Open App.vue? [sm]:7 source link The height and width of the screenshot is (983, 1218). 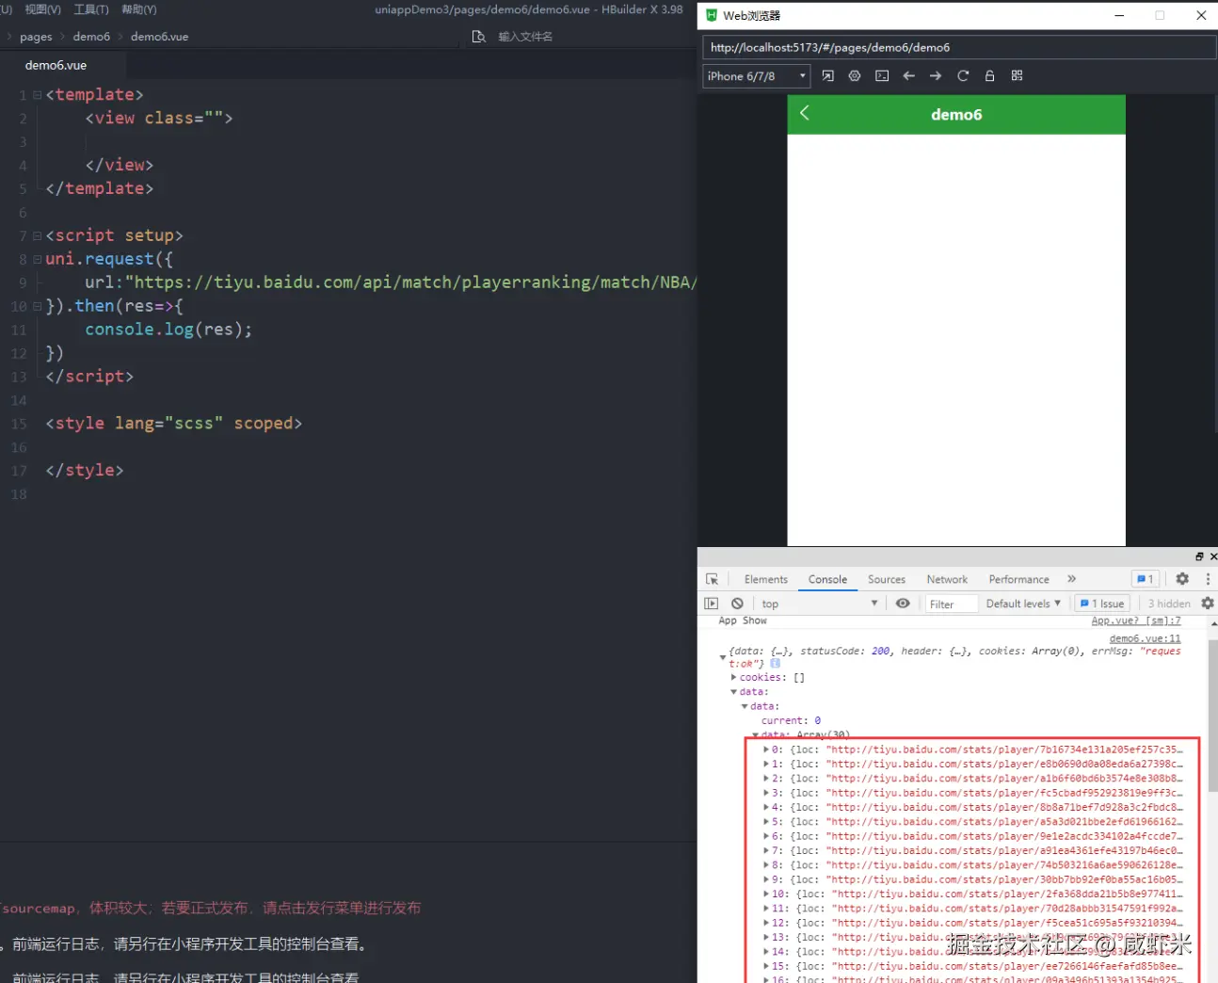pos(1135,620)
